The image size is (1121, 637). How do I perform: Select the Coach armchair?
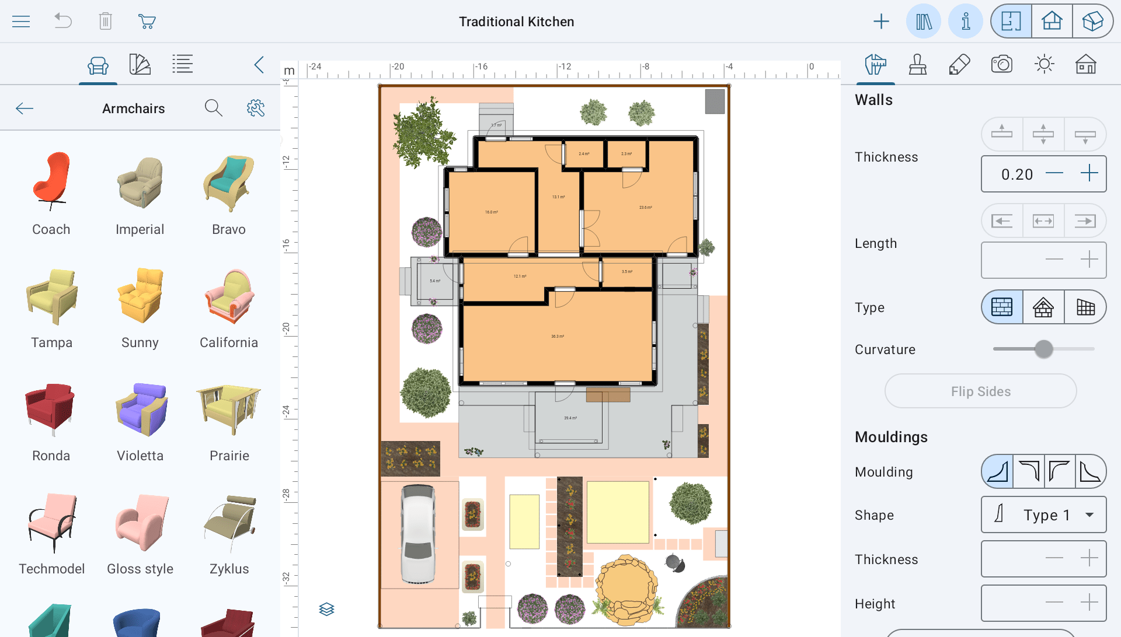point(51,194)
